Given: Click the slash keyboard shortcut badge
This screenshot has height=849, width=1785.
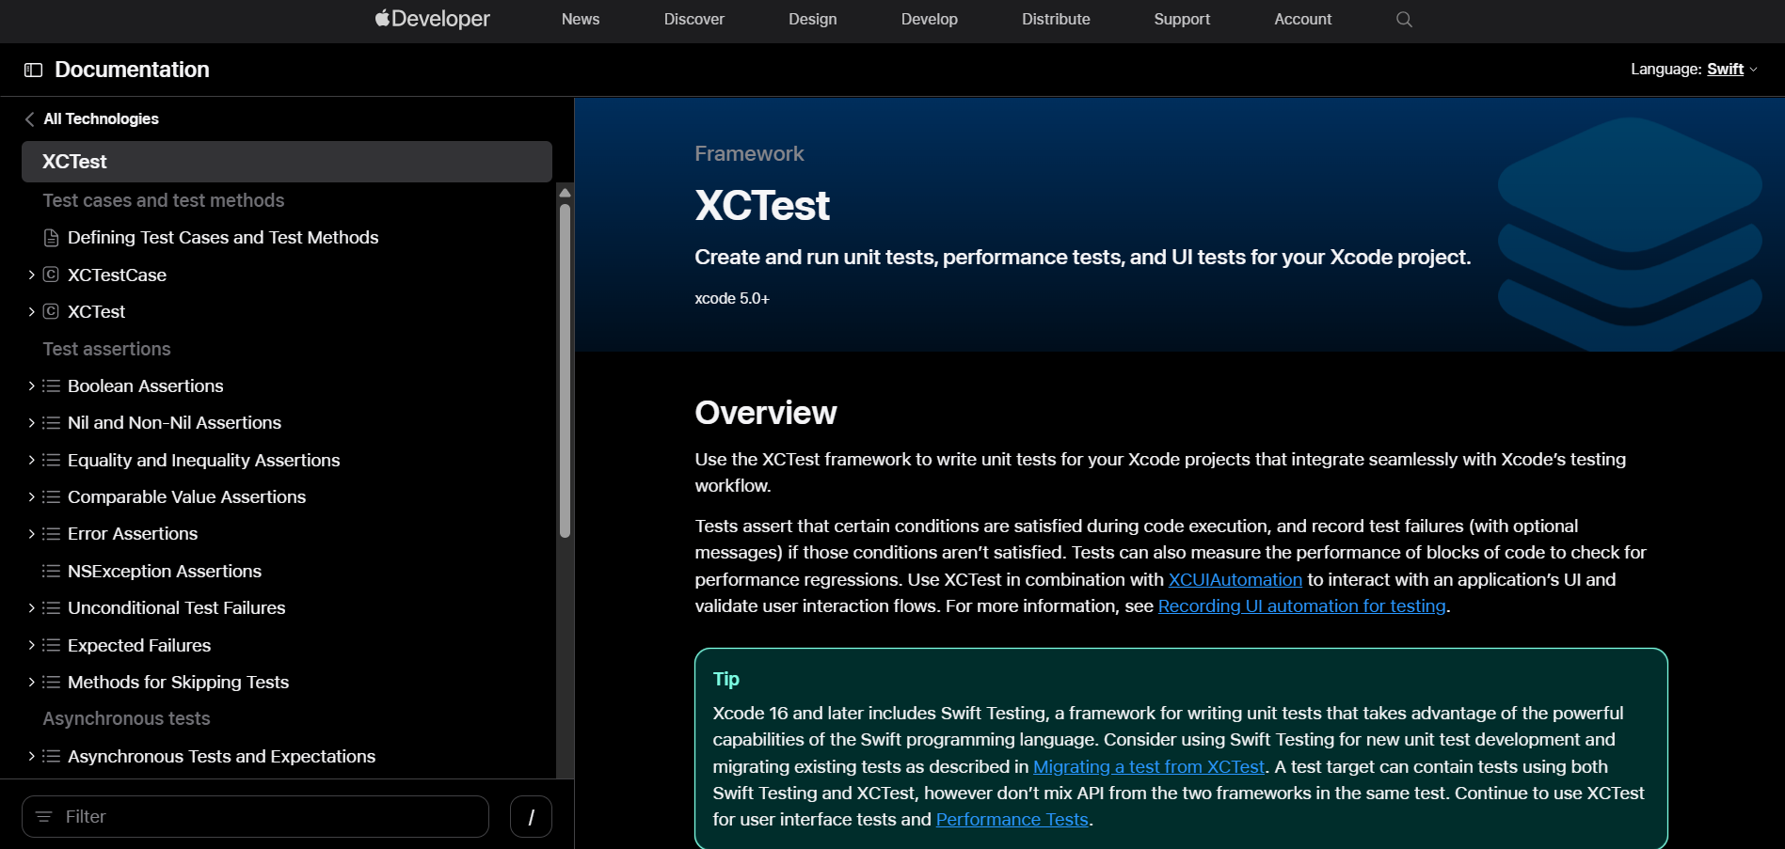Looking at the screenshot, I should tap(531, 816).
